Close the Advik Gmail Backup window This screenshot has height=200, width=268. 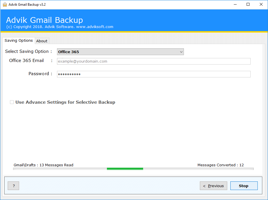coord(261,5)
